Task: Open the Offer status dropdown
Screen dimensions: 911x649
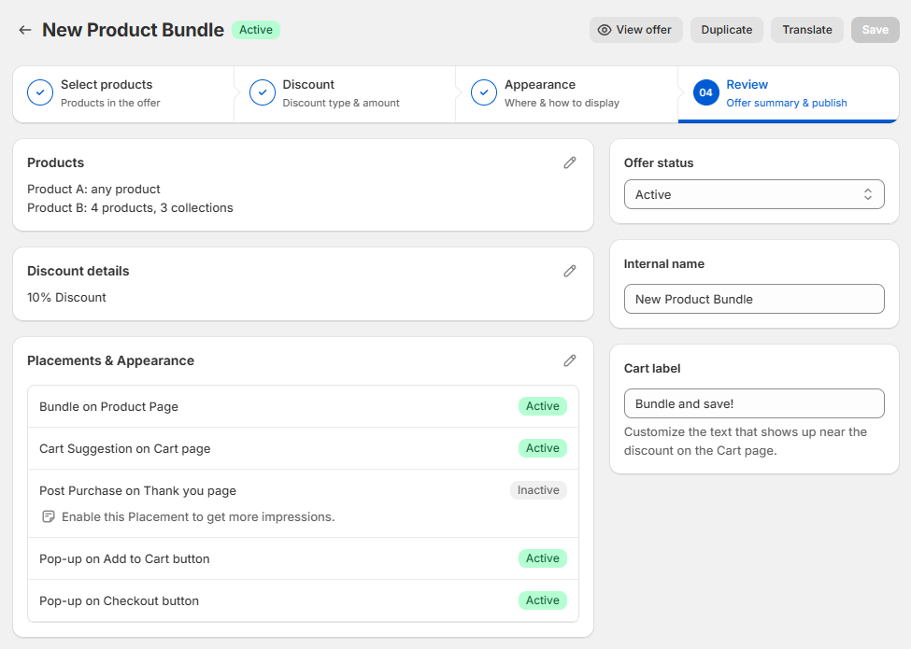Action: coord(754,194)
